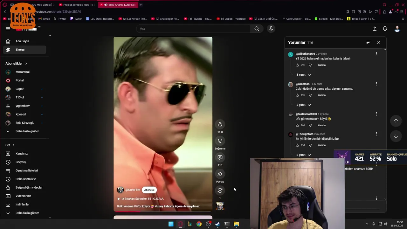Open Daha sonra izle list
407x229 pixels.
pyautogui.click(x=24, y=179)
